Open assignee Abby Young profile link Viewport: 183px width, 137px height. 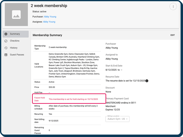[49, 22]
